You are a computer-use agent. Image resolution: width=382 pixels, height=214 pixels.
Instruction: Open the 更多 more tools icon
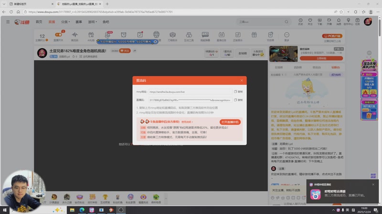click(x=287, y=37)
